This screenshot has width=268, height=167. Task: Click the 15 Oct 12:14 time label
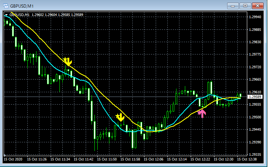(177, 159)
